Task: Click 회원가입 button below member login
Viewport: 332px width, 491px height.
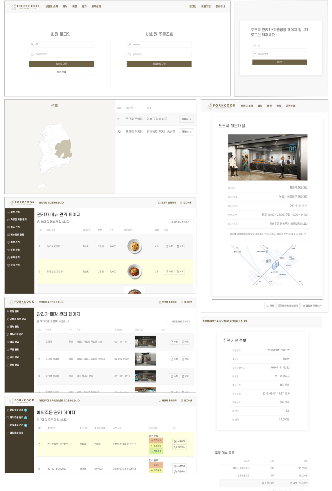Action: [61, 72]
